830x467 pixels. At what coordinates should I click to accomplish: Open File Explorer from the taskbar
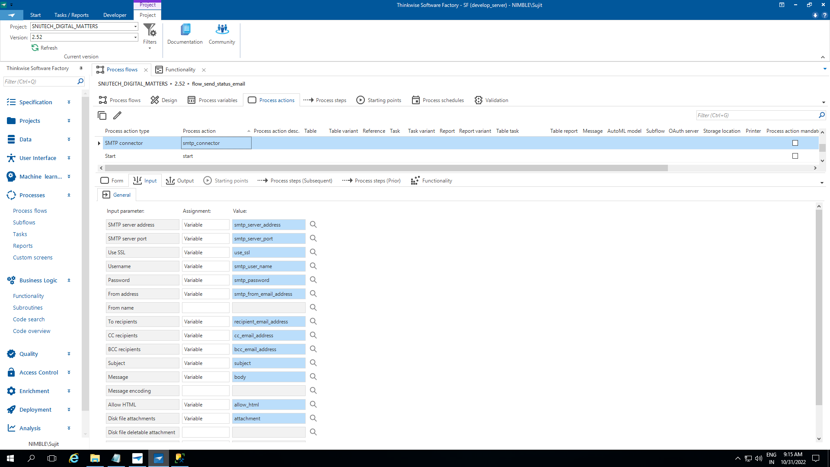tap(95, 458)
